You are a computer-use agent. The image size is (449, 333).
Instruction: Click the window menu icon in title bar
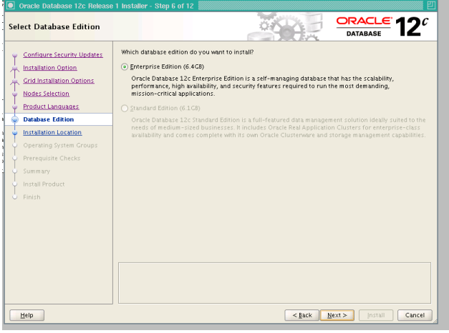(11, 6)
